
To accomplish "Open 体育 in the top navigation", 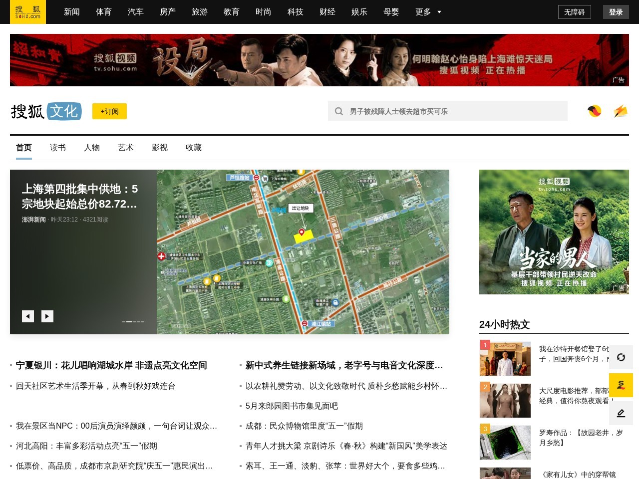I will tap(104, 12).
